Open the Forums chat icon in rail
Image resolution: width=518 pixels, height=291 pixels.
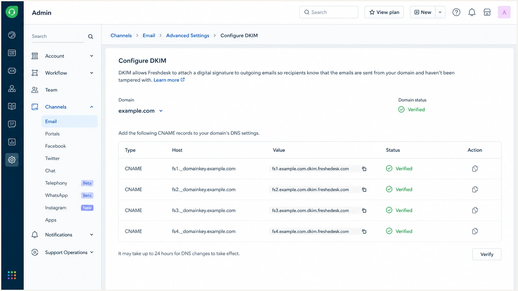[12, 124]
